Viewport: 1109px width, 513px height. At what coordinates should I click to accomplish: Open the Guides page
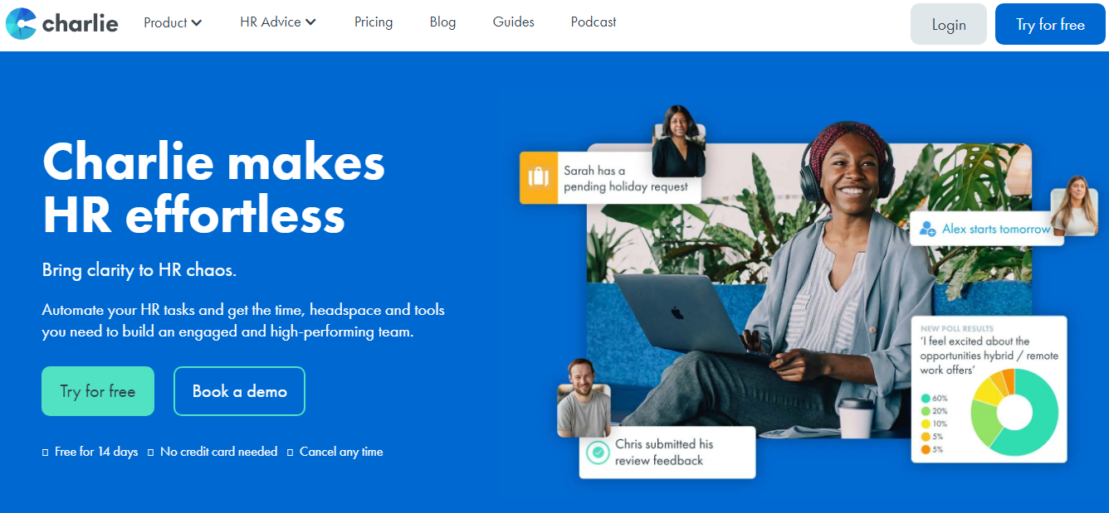pyautogui.click(x=514, y=22)
